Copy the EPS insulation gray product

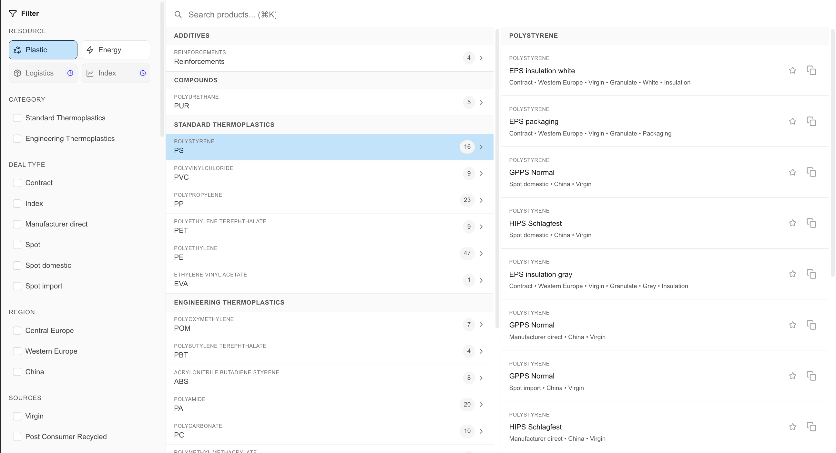pos(811,274)
